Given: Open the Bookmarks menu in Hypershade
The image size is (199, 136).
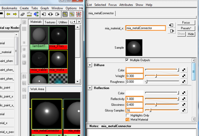Looking at the screenshot, I should pos(9,8).
